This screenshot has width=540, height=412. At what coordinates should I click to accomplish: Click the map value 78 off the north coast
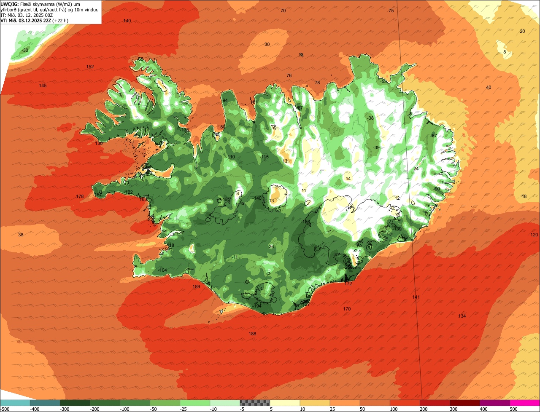[317, 83]
